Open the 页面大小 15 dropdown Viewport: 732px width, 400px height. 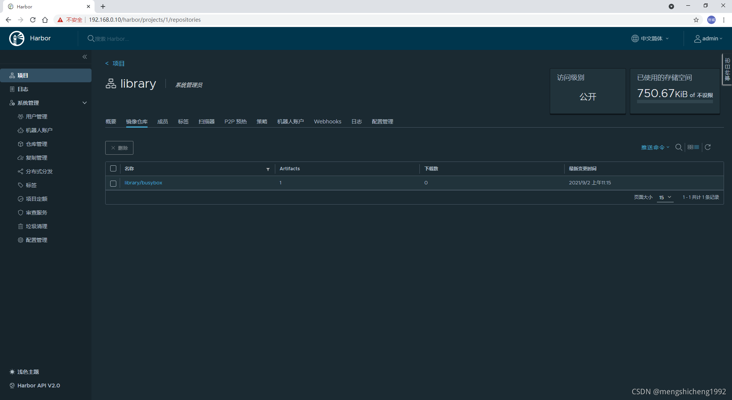click(665, 197)
